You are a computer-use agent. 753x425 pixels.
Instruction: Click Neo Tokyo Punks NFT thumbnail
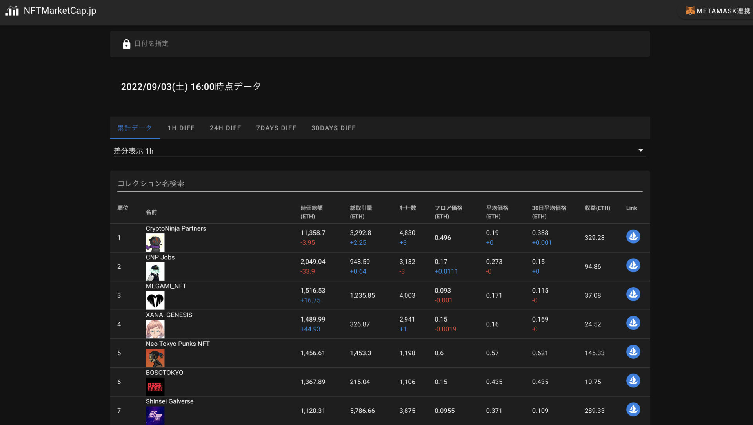pyautogui.click(x=155, y=358)
